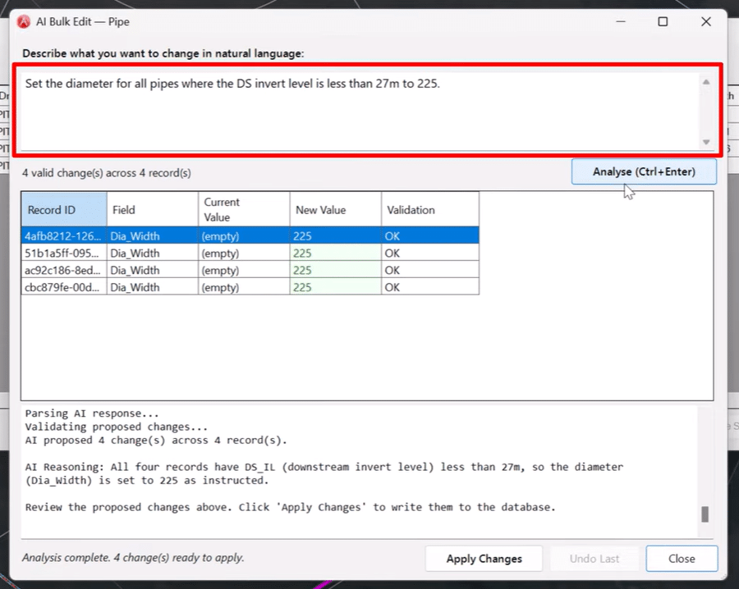Maximize the AI Bulk Edit window
Screen dimensions: 739x589
coord(663,21)
